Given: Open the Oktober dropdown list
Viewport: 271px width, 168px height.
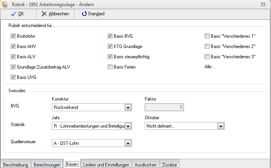Looking at the screenshot, I should 220,126.
